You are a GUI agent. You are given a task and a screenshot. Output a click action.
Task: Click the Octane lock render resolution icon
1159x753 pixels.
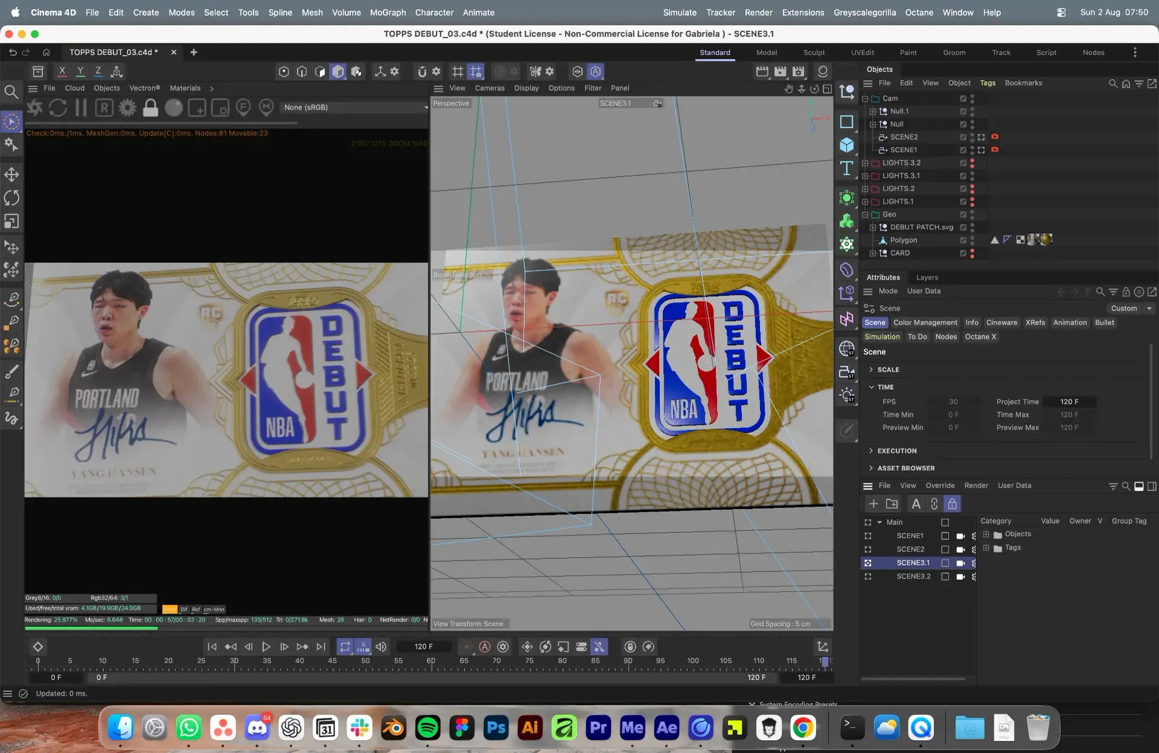[x=150, y=108]
